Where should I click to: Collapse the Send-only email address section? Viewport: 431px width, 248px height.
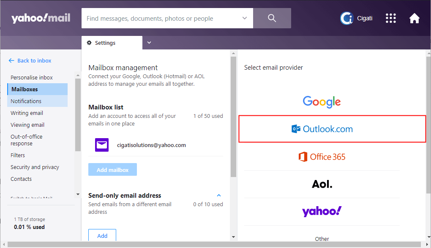tap(219, 196)
